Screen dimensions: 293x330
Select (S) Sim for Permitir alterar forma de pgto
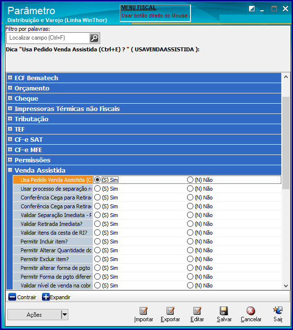97,268
